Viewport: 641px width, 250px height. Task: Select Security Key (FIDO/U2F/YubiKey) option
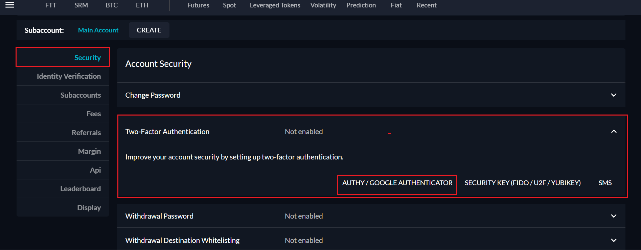tap(522, 183)
